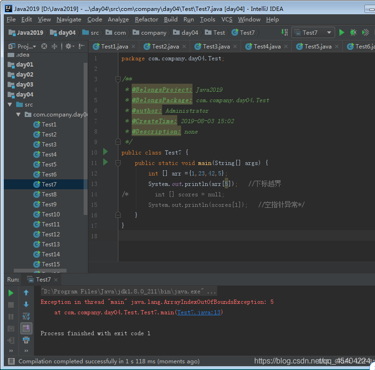Fold the Javadoc comment block at line 3
375x370 pixels.
coord(118,79)
